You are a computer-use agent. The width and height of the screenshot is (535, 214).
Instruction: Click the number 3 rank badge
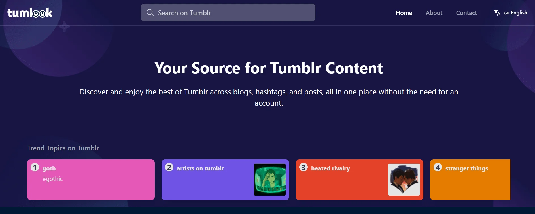(303, 167)
